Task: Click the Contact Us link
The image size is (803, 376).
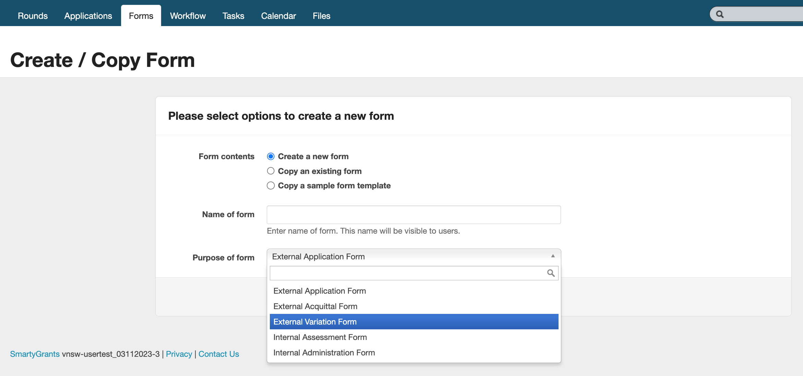Action: [218, 354]
